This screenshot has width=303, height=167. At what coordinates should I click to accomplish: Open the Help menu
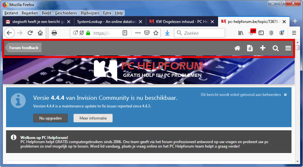click(119, 13)
